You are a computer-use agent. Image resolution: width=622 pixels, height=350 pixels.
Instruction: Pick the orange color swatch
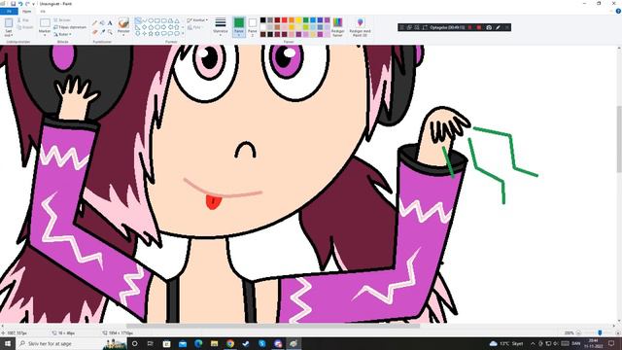click(292, 19)
